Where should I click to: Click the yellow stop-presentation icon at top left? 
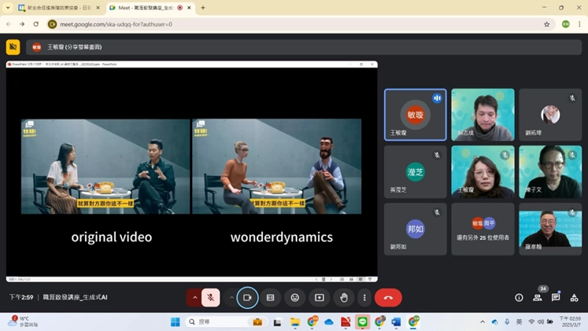coord(13,47)
